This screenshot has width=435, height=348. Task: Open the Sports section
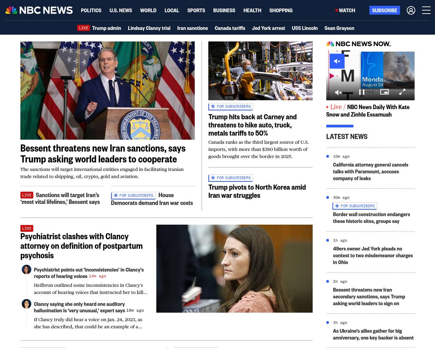[x=196, y=11]
